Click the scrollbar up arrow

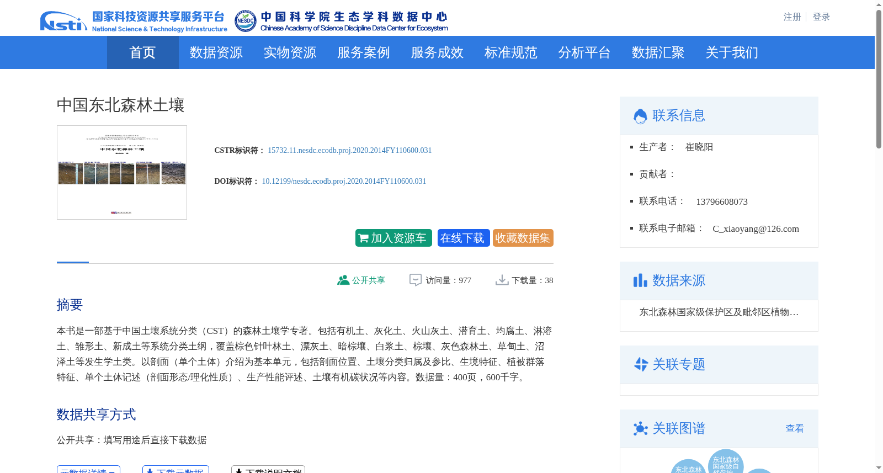coord(879,4)
